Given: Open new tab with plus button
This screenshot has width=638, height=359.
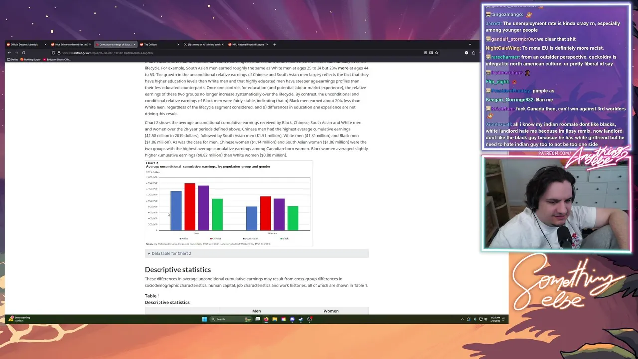Looking at the screenshot, I should click(274, 44).
